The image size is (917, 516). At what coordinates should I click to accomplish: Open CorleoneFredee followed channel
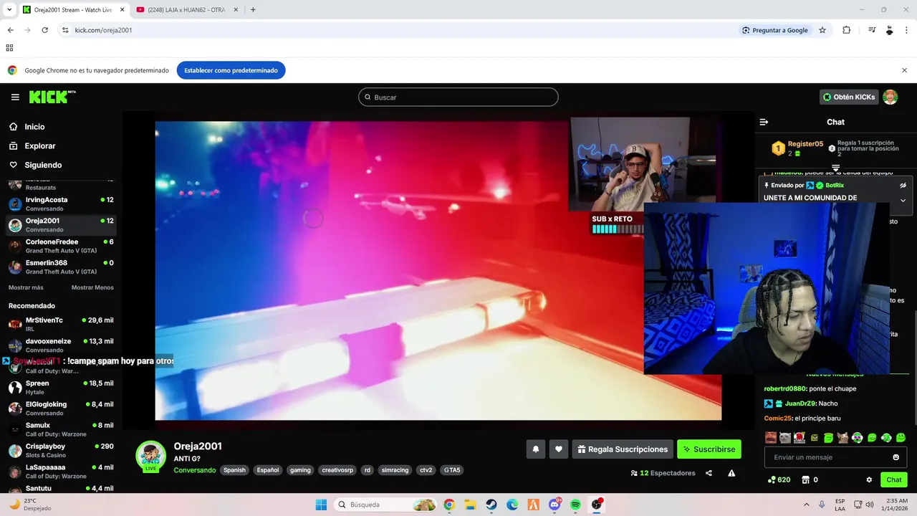(61, 246)
